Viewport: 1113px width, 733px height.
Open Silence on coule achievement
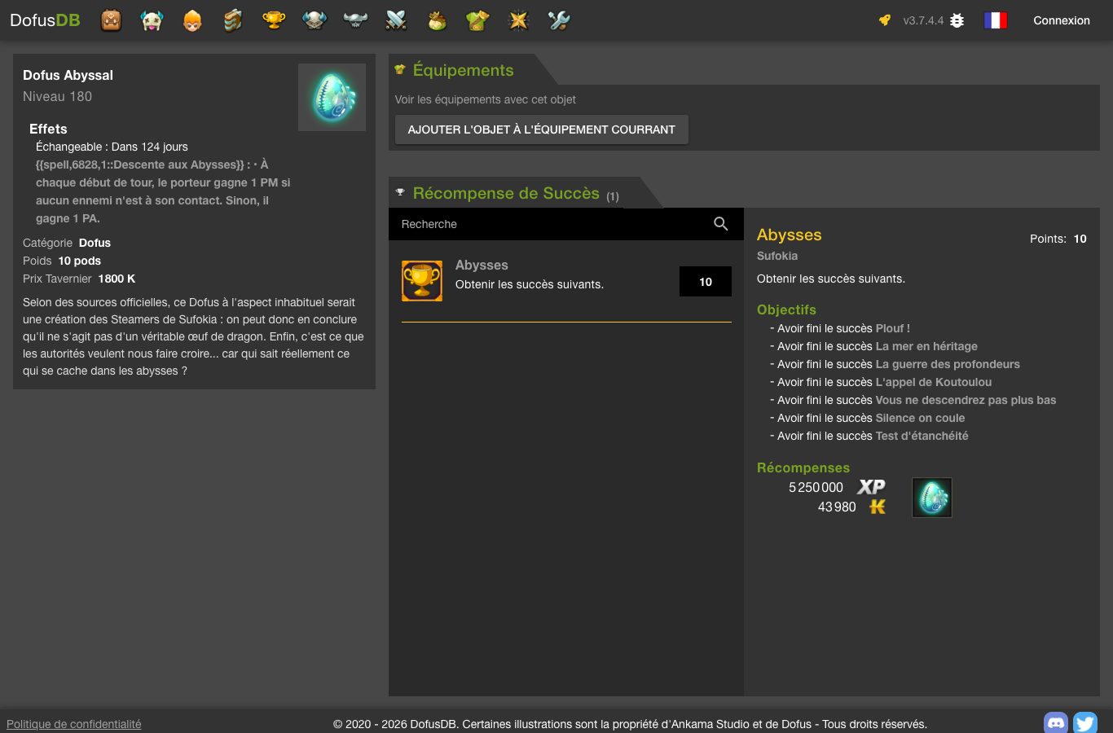coord(920,418)
